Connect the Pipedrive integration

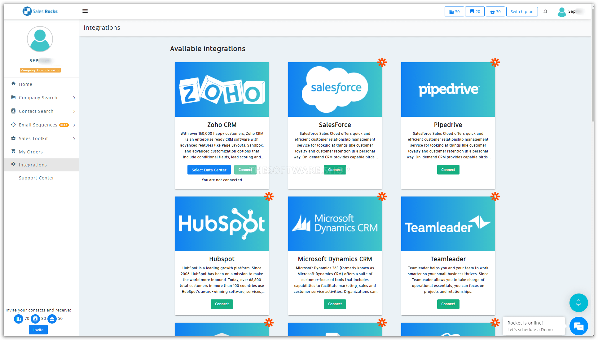click(448, 170)
